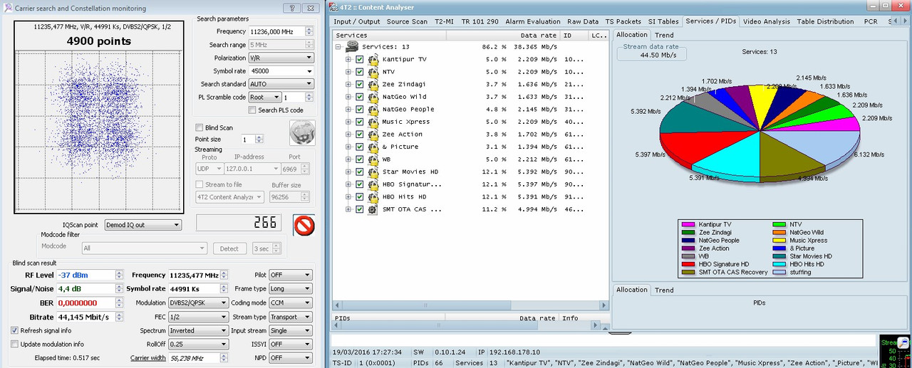Click the Detect button in Modcode filter
This screenshot has height=368, width=912.
(x=230, y=248)
